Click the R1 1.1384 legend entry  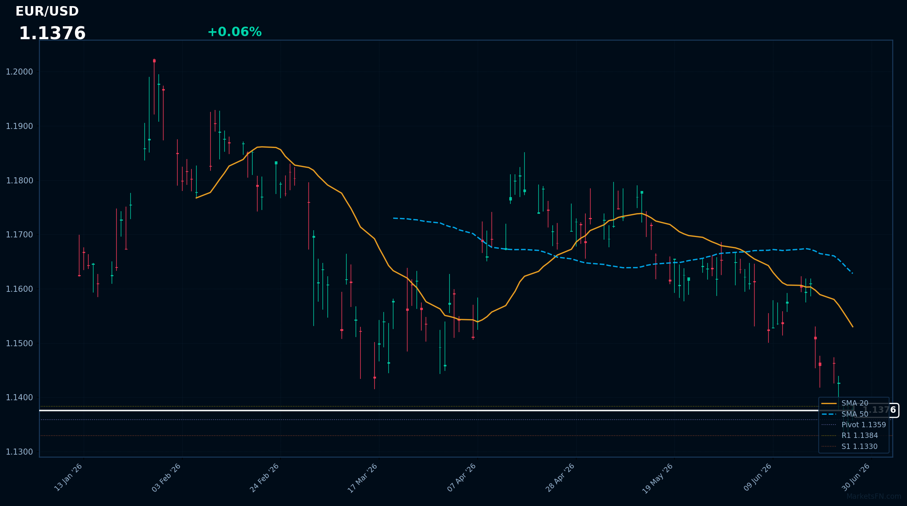(x=850, y=436)
